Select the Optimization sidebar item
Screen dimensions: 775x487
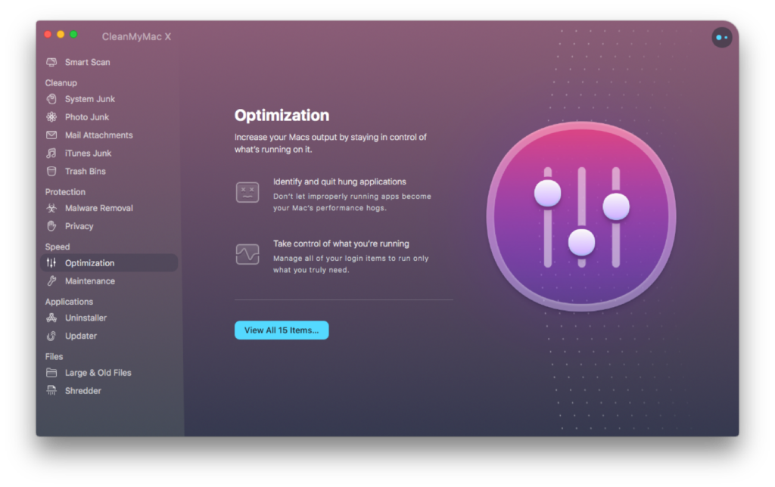(109, 262)
